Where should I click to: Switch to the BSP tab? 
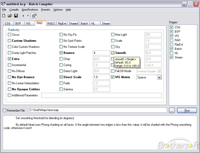[19, 24]
